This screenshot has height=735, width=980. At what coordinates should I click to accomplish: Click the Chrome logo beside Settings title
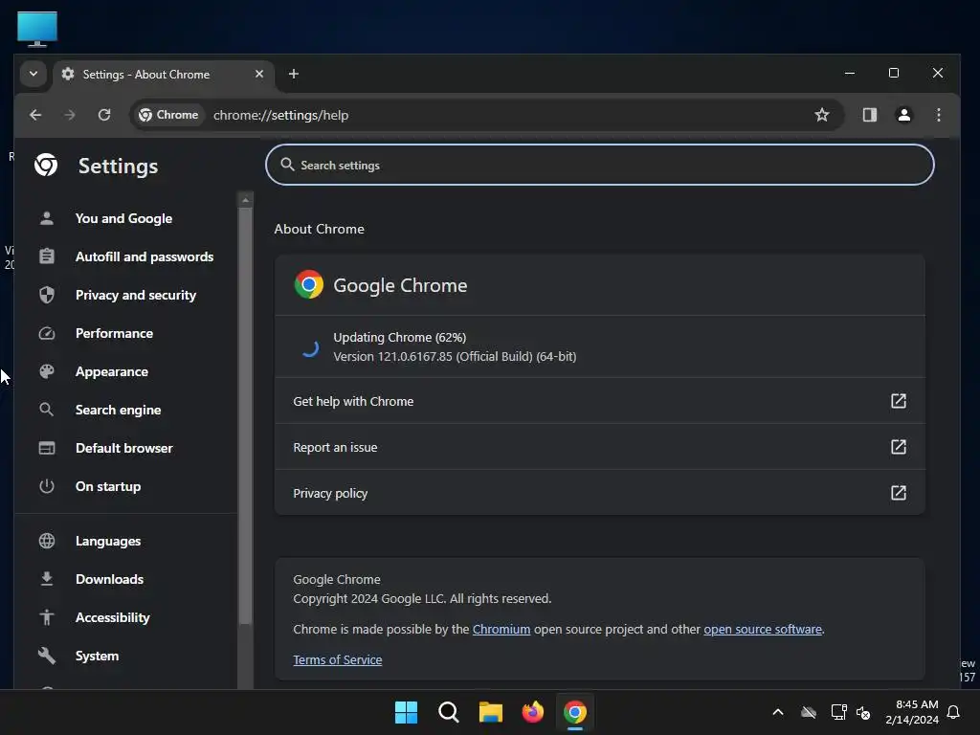(46, 165)
